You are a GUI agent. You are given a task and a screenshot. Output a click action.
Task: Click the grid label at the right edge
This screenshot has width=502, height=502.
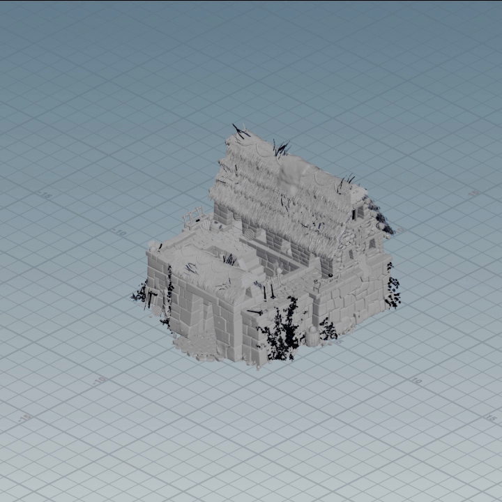(474, 194)
